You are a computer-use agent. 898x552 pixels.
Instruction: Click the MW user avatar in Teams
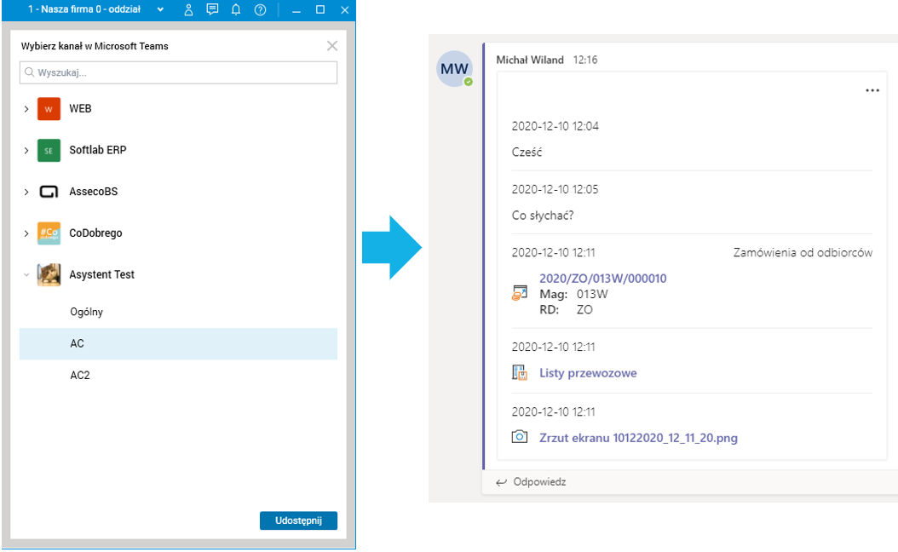coord(454,69)
